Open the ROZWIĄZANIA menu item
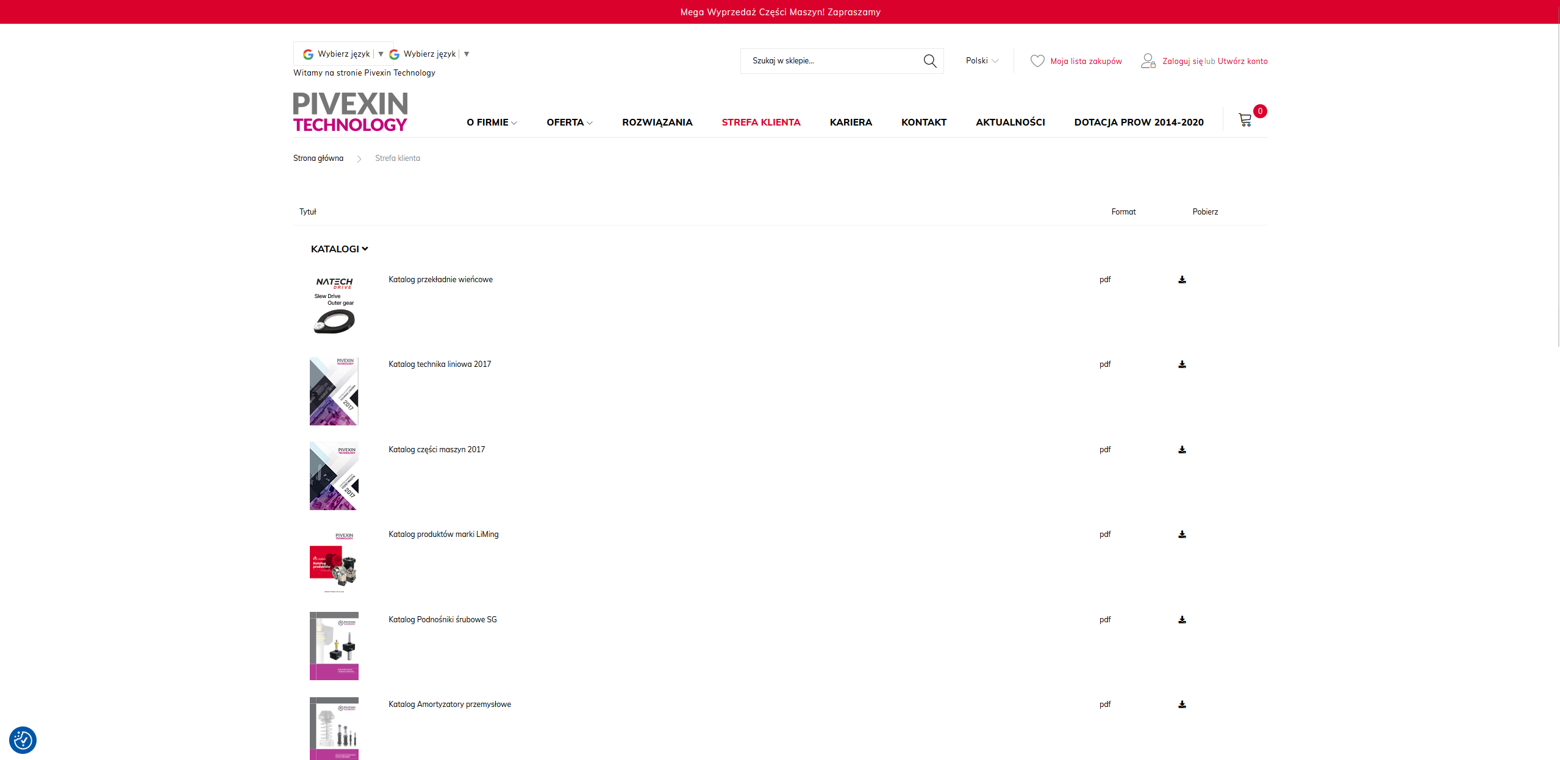The height and width of the screenshot is (760, 1560). click(x=657, y=123)
